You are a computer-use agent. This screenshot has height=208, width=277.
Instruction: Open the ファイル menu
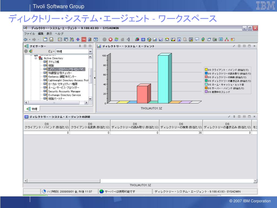tap(29, 34)
